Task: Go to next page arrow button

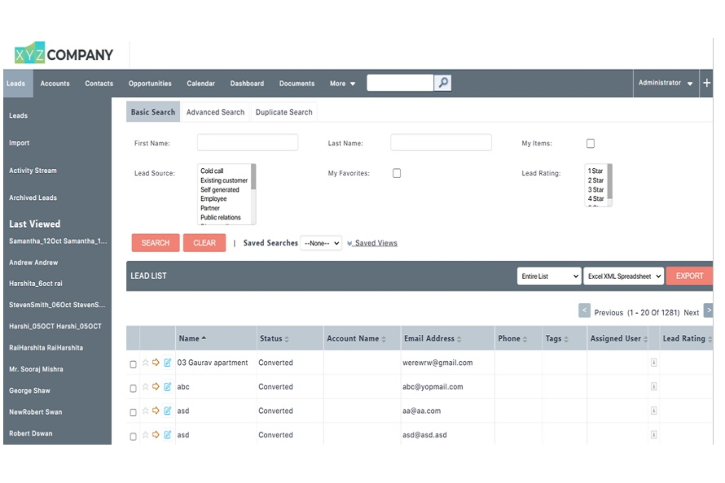Action: (708, 310)
